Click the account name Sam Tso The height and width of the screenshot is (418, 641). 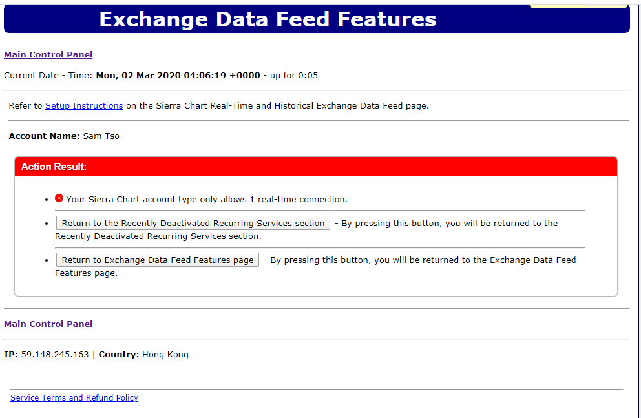point(101,136)
